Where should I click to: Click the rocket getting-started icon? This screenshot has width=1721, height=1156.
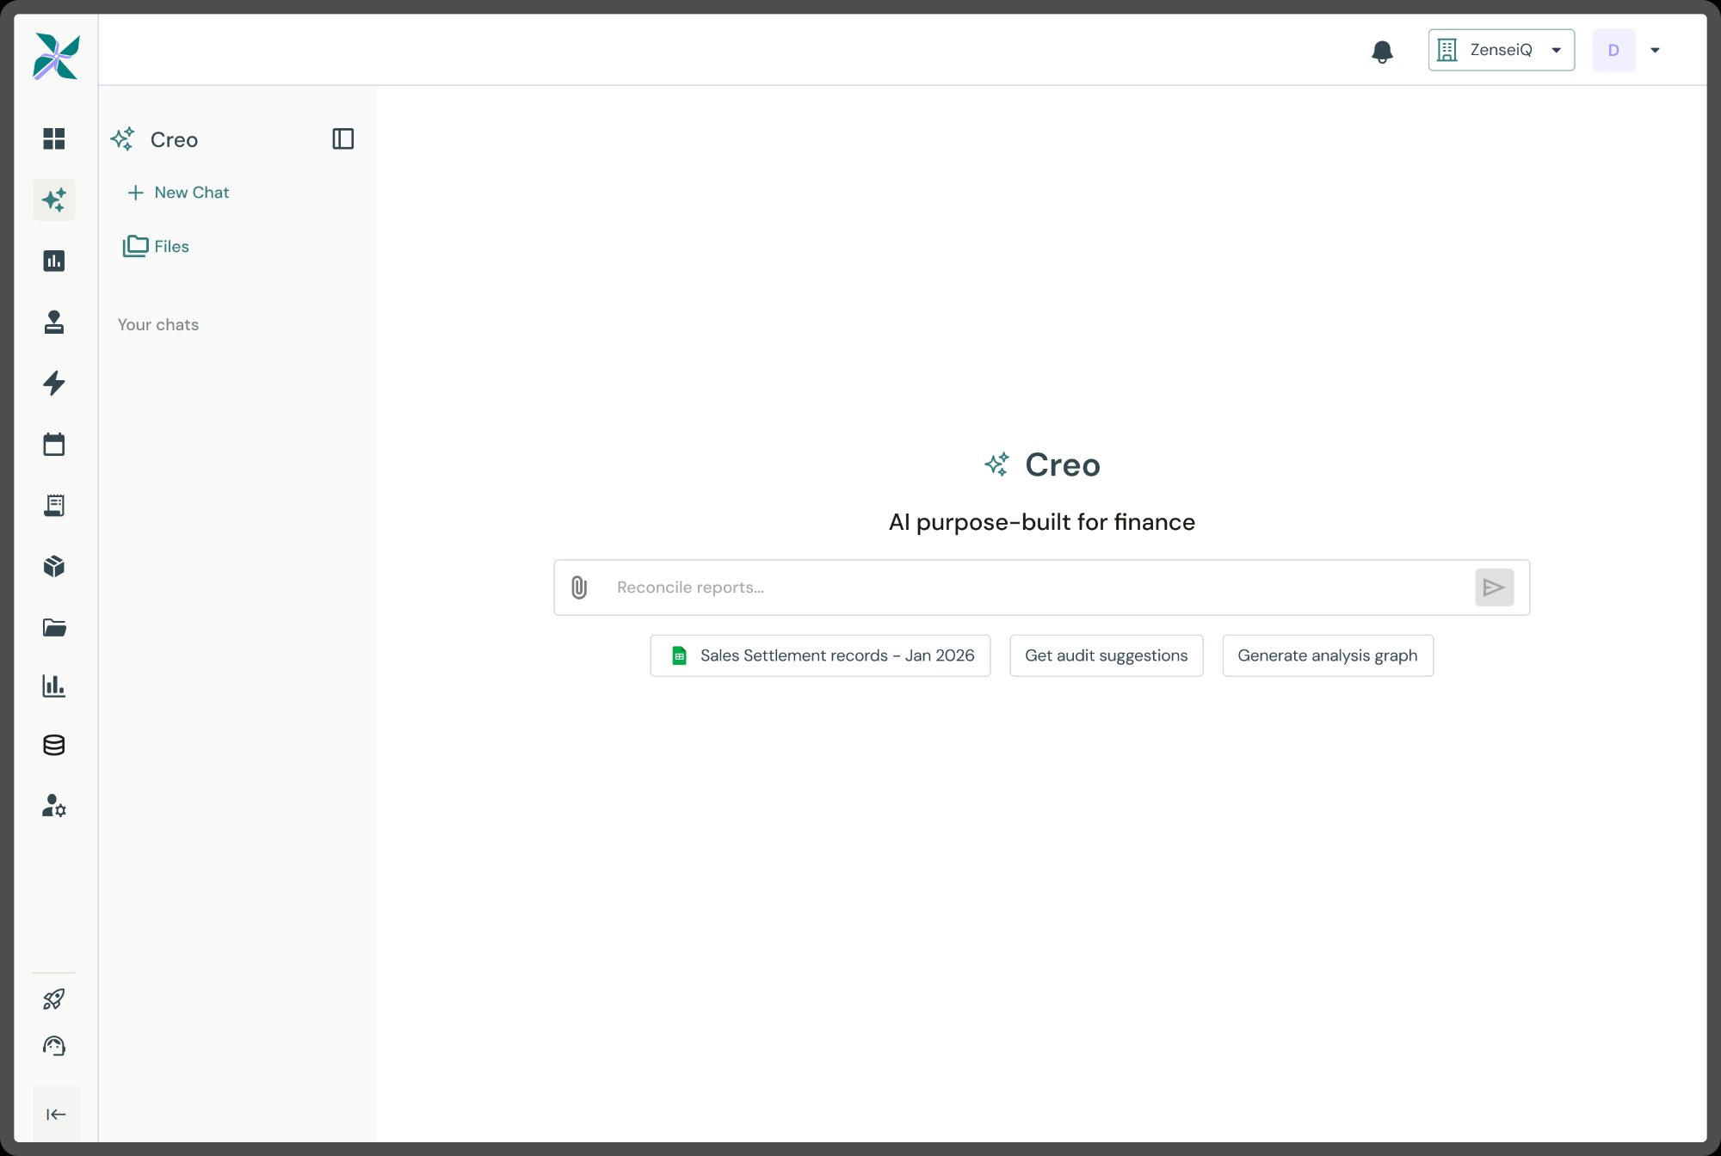coord(53,998)
